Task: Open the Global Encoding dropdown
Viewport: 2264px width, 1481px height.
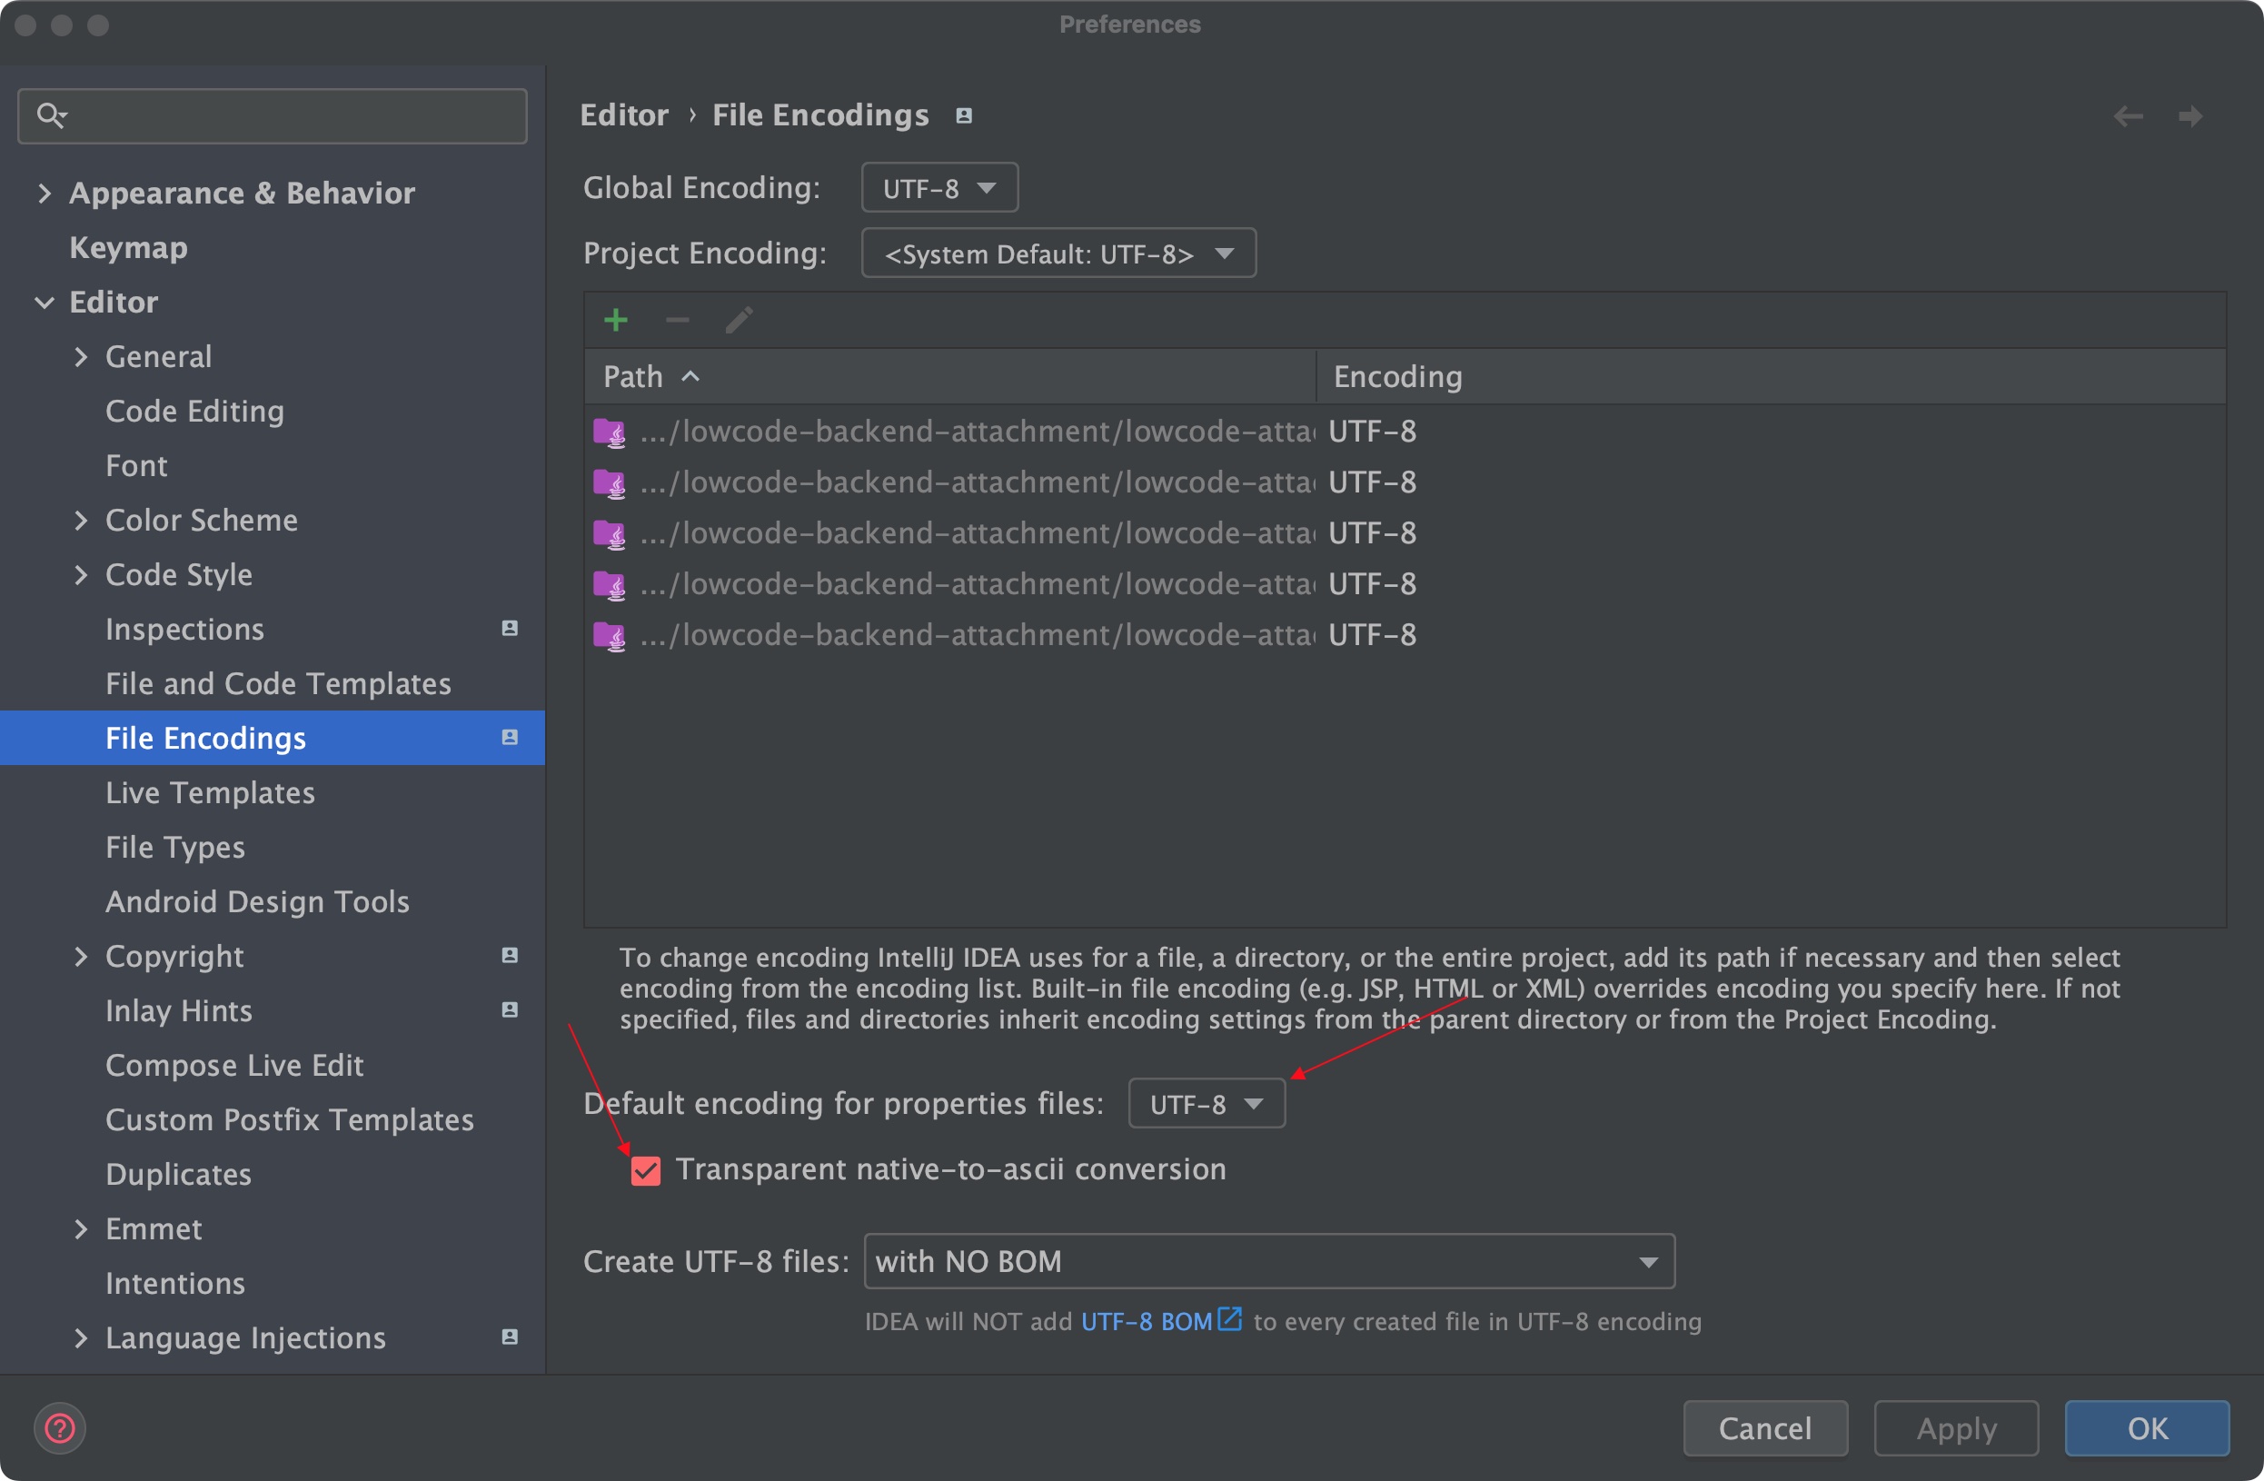Action: point(938,188)
